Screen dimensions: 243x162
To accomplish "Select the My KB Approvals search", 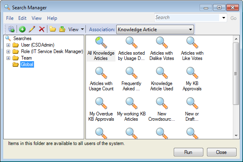I will [x=192, y=79].
